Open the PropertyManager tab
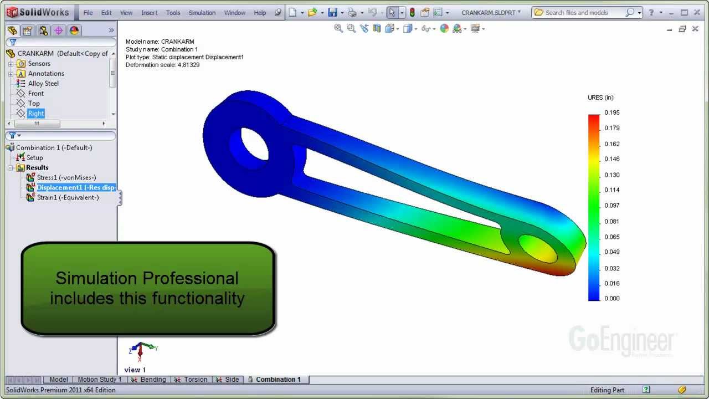709x399 pixels. (27, 30)
